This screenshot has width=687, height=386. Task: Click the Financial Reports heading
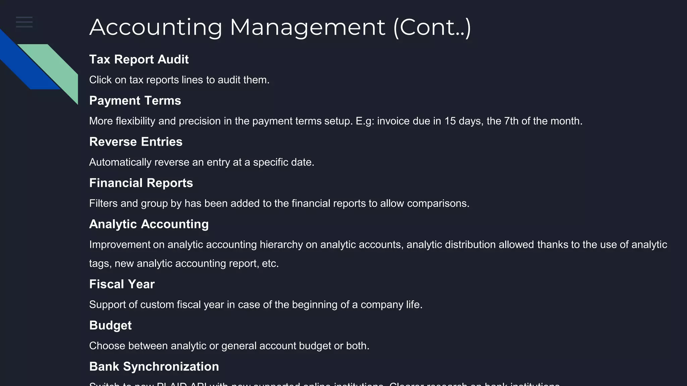tap(141, 183)
